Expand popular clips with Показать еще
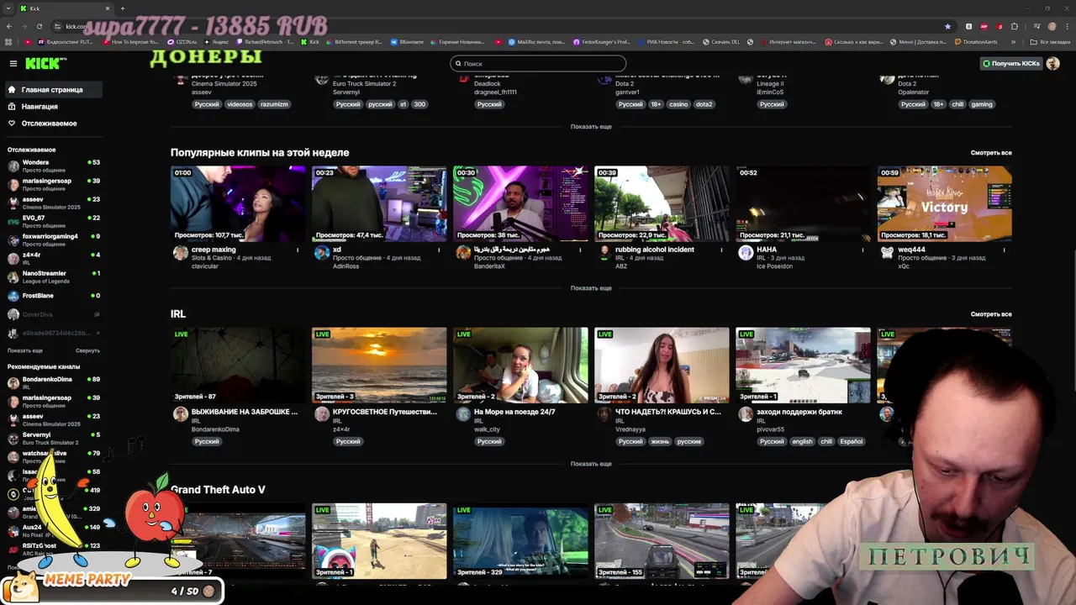Image resolution: width=1076 pixels, height=605 pixels. coord(591,287)
